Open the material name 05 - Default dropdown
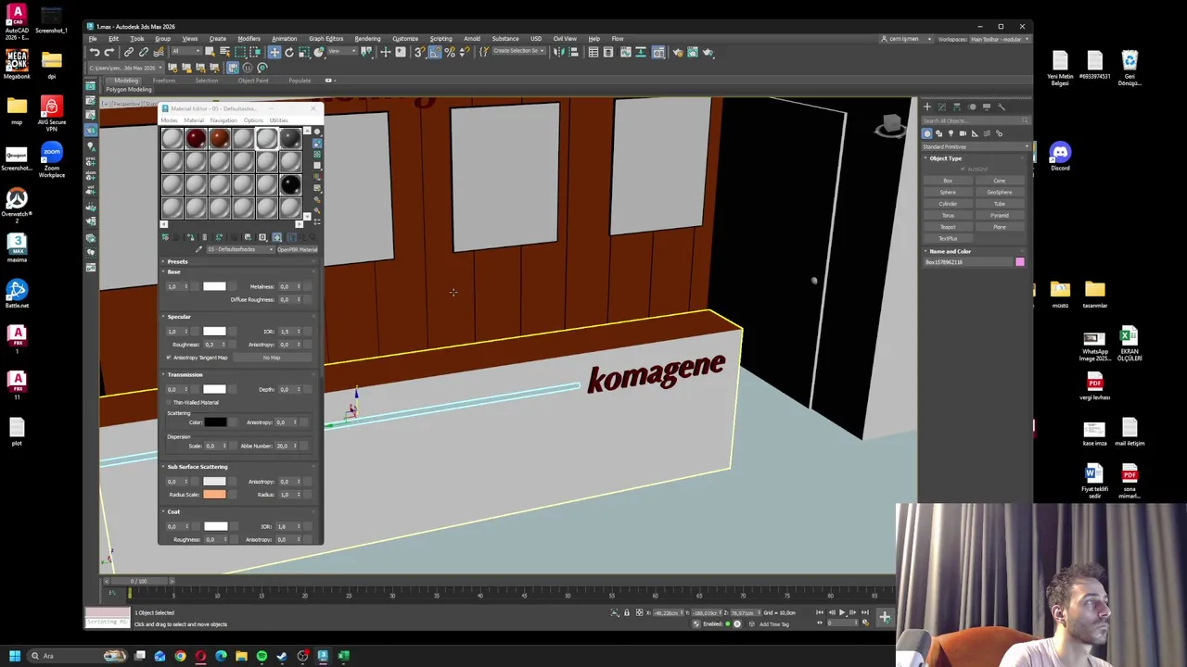Viewport: 1187px width, 667px height. point(239,249)
